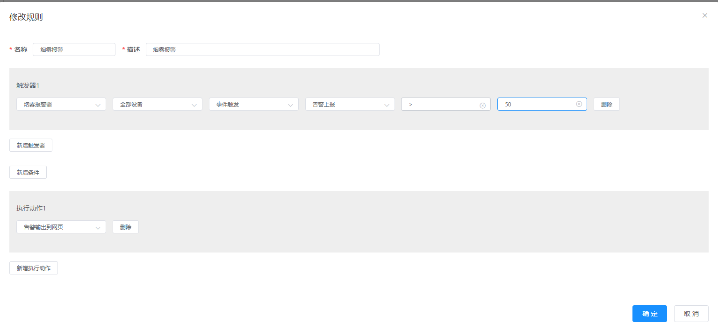
Task: Click the 名称 input containing 烟雾报警
Action: coord(74,49)
